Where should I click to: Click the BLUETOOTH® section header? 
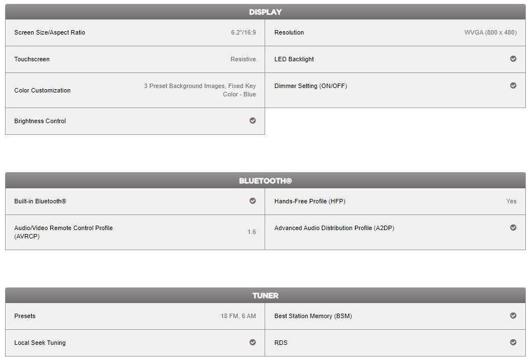point(265,180)
